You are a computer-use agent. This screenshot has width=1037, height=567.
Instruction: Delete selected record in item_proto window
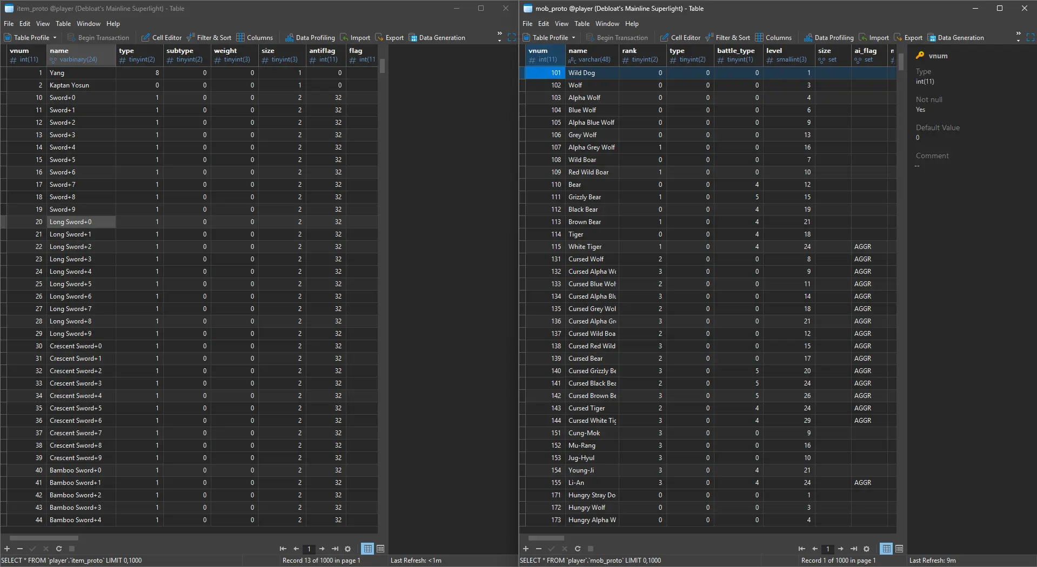(20, 549)
